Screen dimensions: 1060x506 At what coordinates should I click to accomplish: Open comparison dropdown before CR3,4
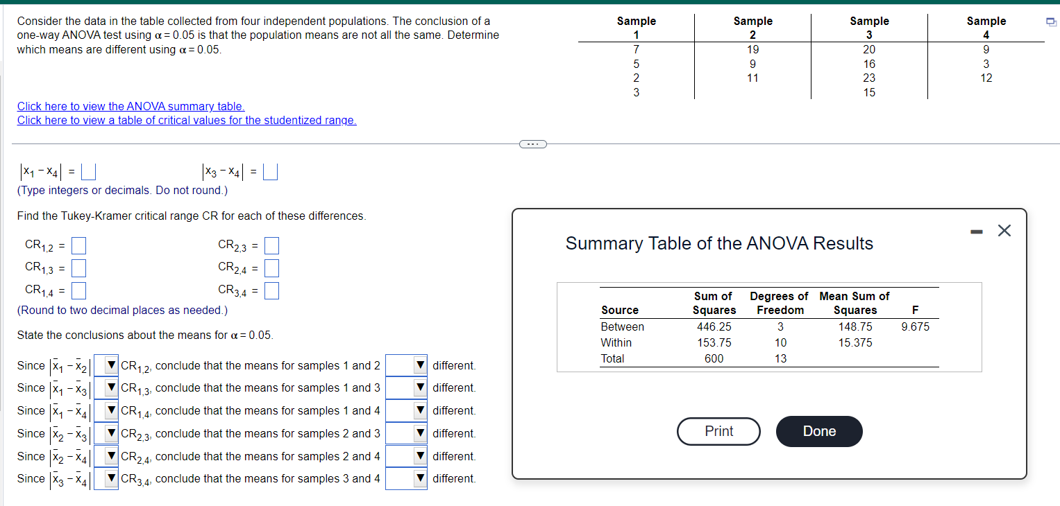tap(106, 479)
